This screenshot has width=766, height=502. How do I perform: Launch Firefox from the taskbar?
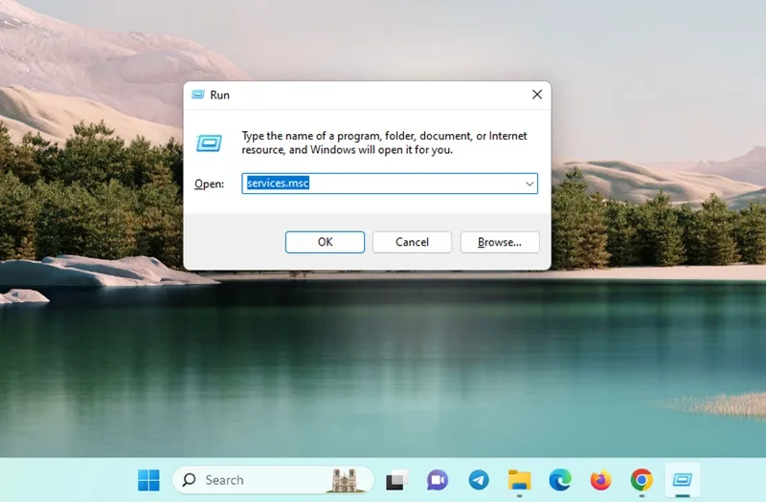(x=600, y=480)
